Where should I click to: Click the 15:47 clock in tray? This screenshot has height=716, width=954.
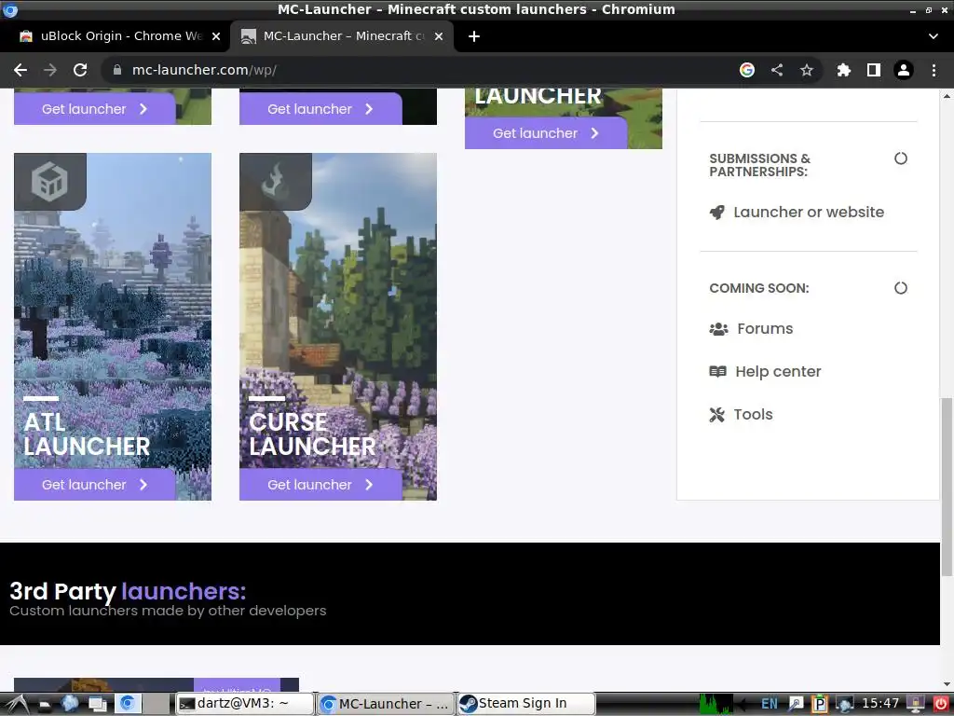pyautogui.click(x=879, y=703)
